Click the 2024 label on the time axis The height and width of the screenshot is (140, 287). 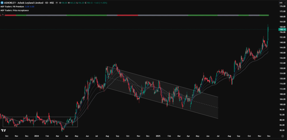[36, 136]
